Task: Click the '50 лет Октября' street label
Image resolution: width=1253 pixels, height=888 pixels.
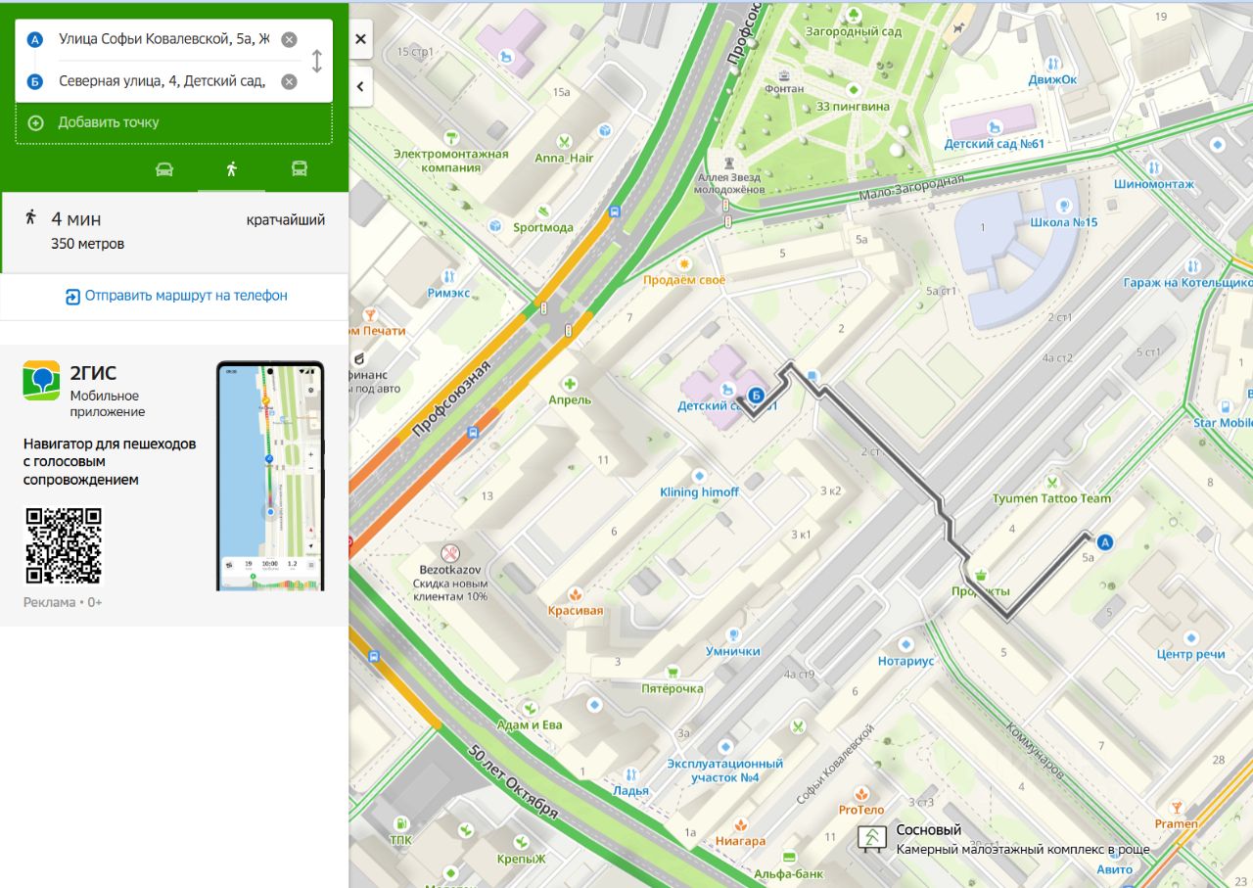Action: [513, 783]
